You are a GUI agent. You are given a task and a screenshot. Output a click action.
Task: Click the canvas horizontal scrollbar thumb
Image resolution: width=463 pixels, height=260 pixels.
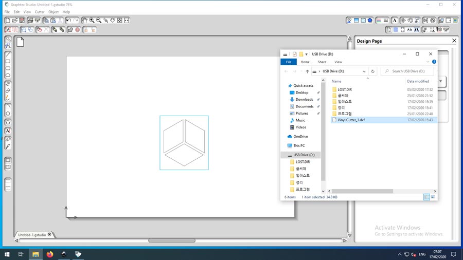coord(171,240)
